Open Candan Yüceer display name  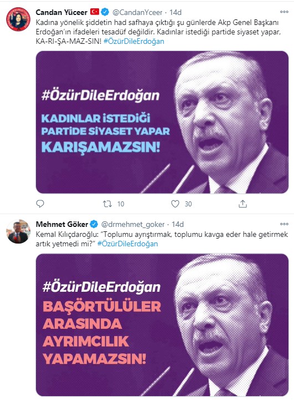61,12
